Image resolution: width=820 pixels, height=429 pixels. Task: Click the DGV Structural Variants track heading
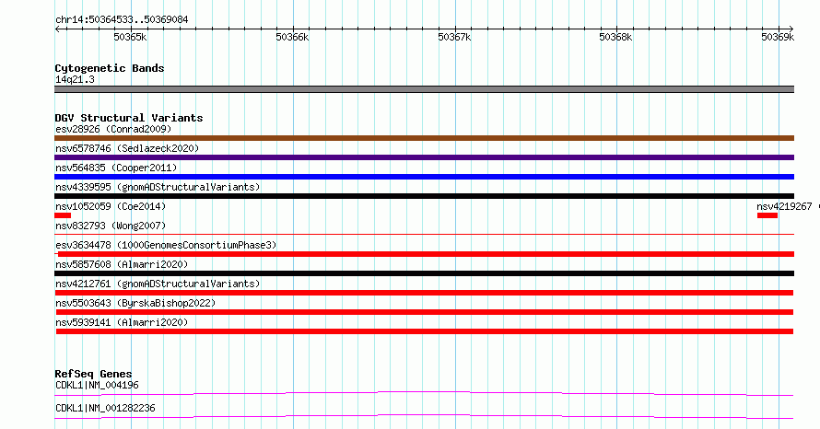click(x=129, y=118)
